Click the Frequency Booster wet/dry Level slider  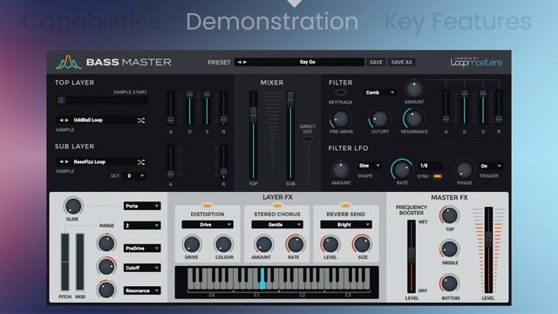pyautogui.click(x=411, y=256)
